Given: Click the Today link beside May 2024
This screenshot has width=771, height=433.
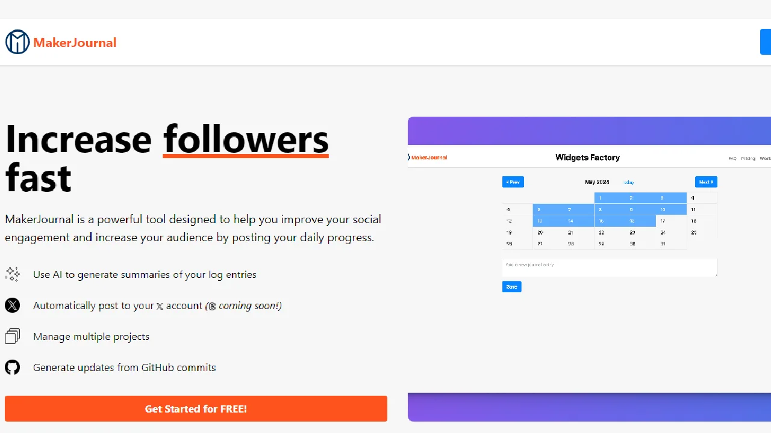Looking at the screenshot, I should click(628, 182).
